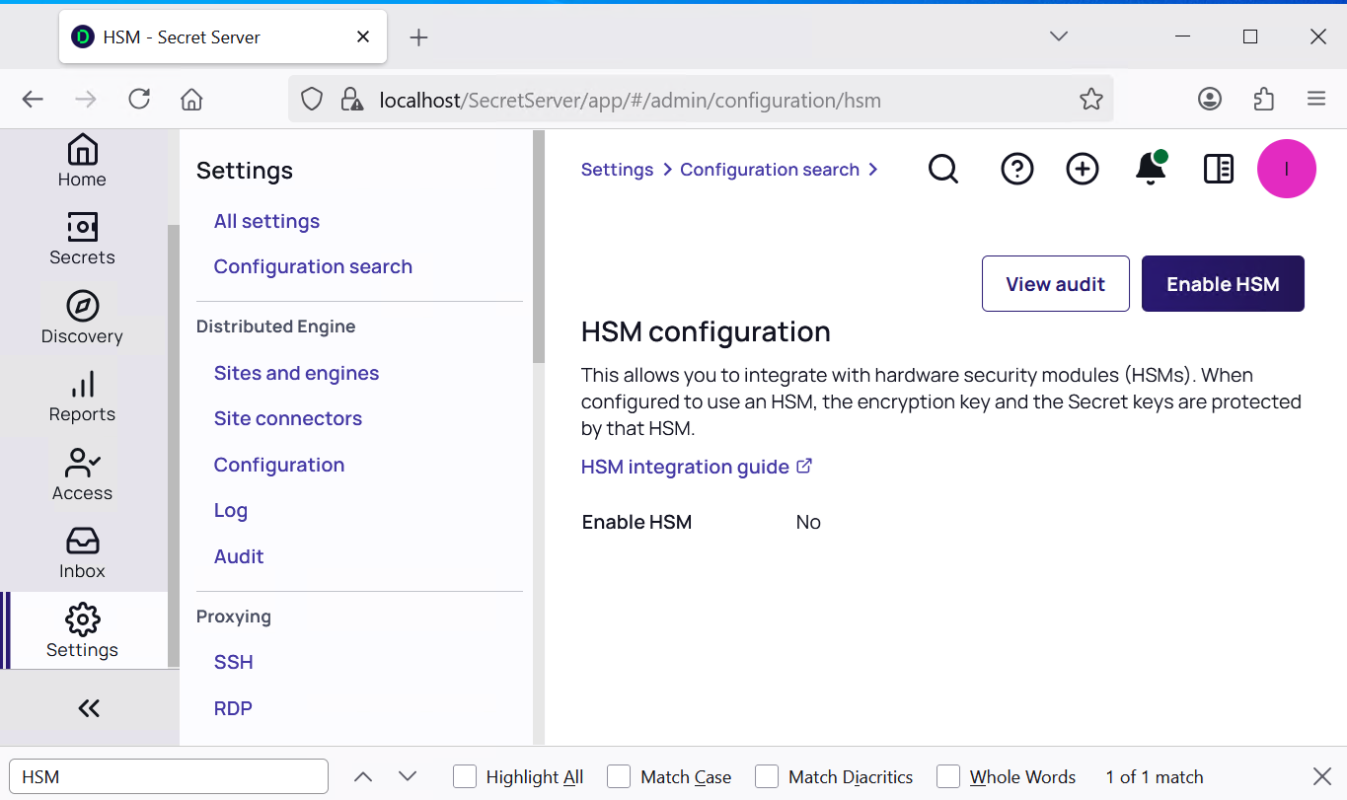This screenshot has height=800, width=1347.
Task: Open Firefox account icon
Action: click(1210, 99)
